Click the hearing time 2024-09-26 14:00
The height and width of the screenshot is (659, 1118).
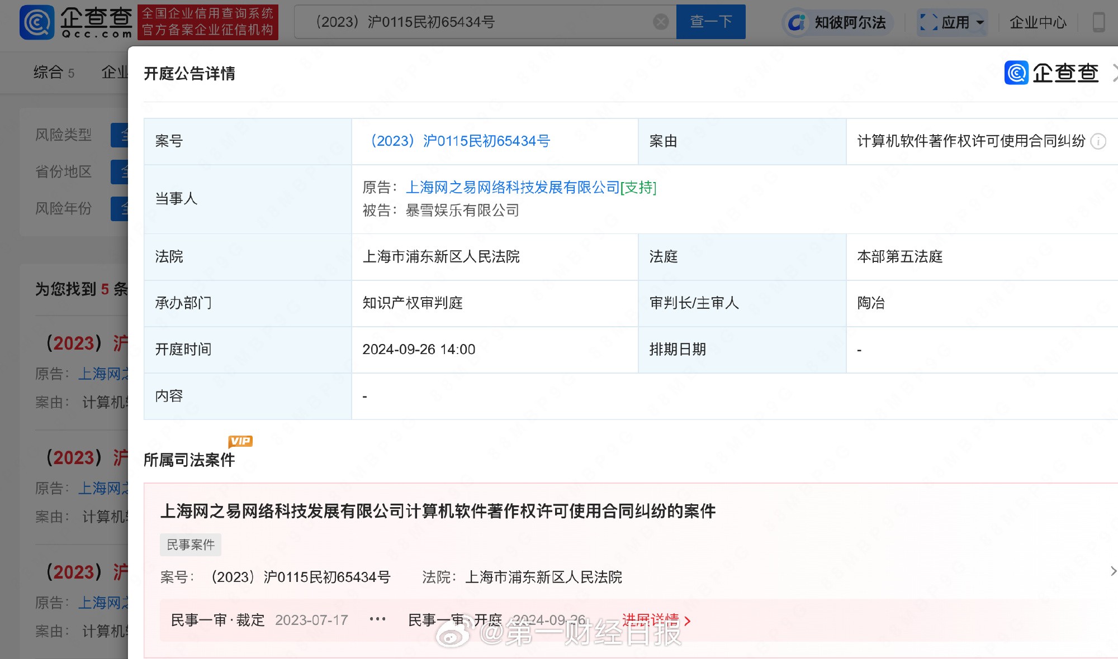[x=419, y=349]
